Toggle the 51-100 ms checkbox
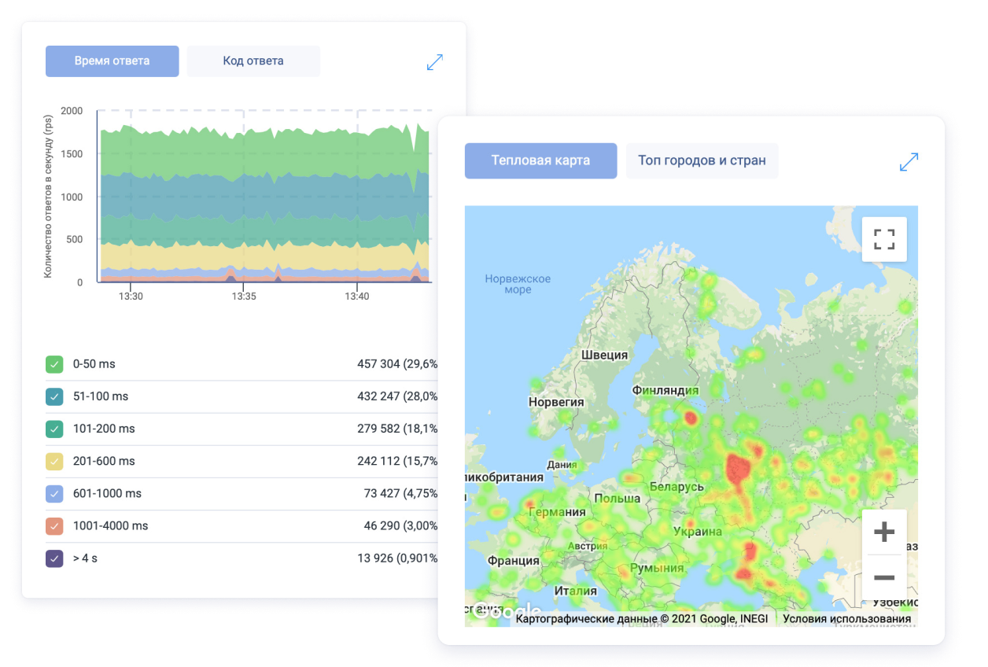988x667 pixels. point(54,397)
